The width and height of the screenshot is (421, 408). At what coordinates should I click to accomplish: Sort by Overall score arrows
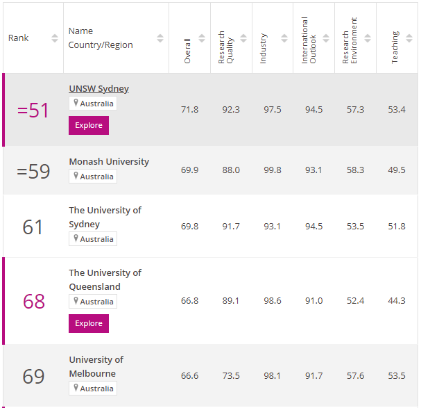202,38
